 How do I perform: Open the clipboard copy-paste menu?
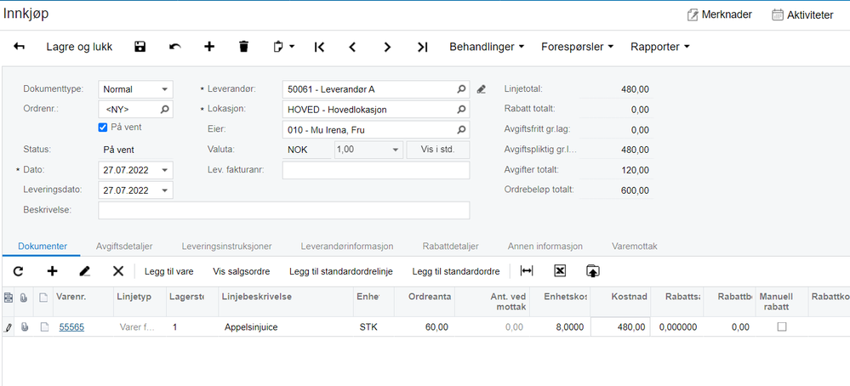pyautogui.click(x=283, y=47)
